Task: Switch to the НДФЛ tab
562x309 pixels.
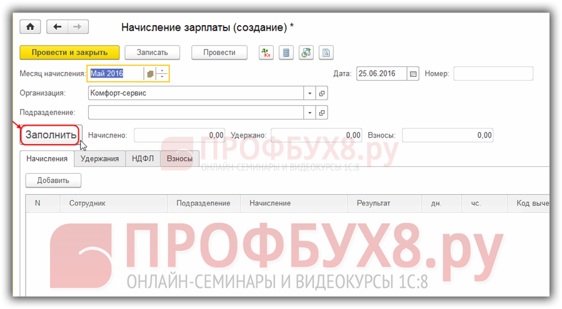Action: coord(143,159)
